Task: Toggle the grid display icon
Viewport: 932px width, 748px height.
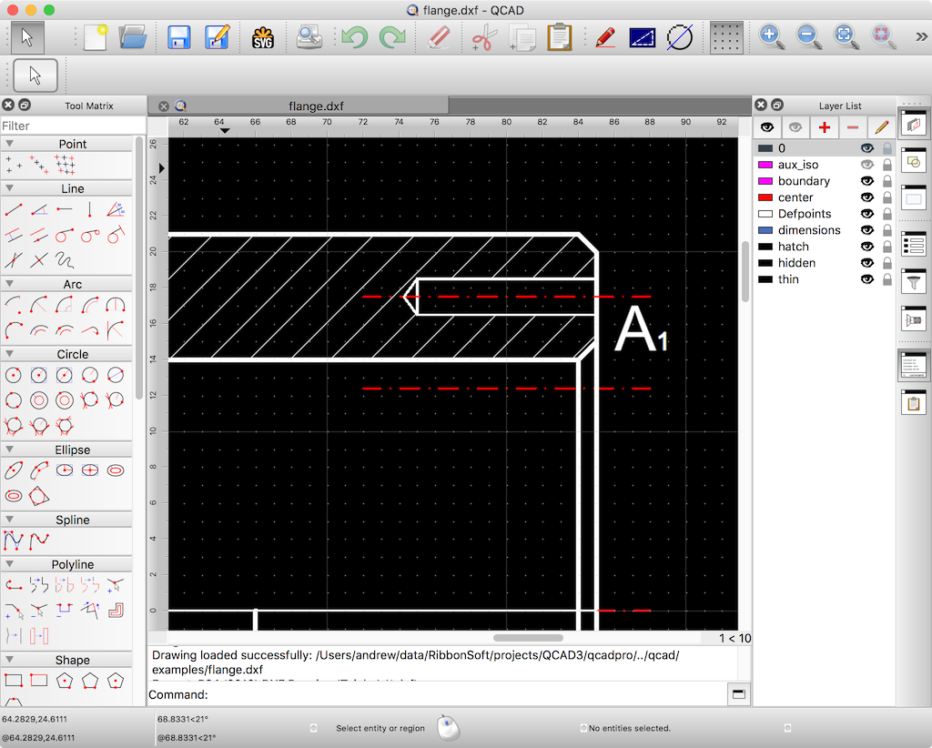Action: tap(726, 37)
